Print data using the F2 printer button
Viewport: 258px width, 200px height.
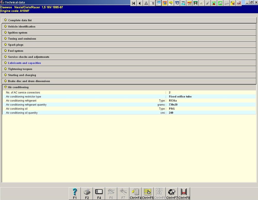(x=87, y=194)
